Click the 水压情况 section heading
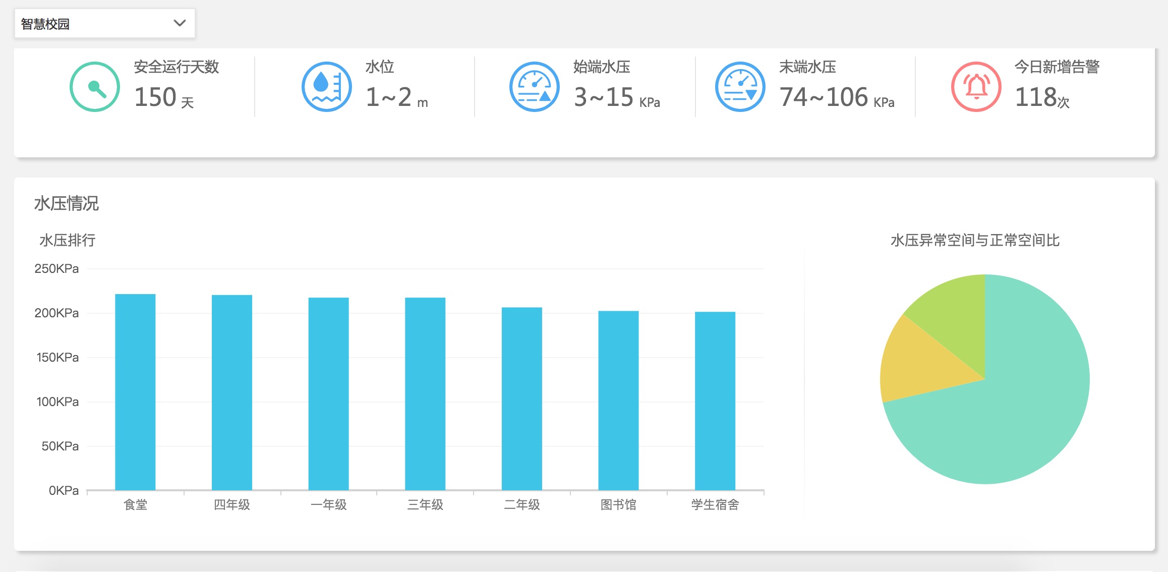Viewport: 1168px width, 572px height. 67,203
